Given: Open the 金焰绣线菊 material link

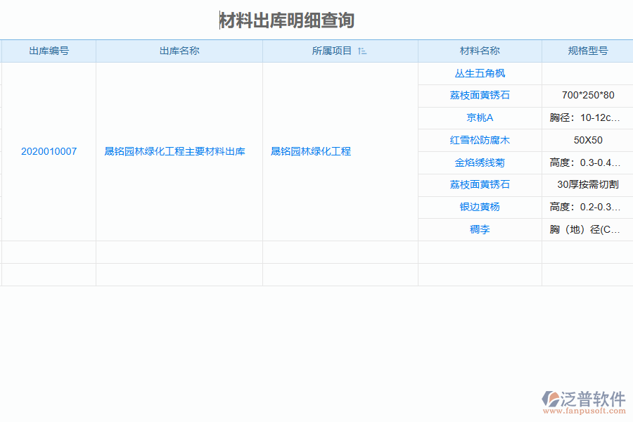Looking at the screenshot, I should (x=480, y=162).
